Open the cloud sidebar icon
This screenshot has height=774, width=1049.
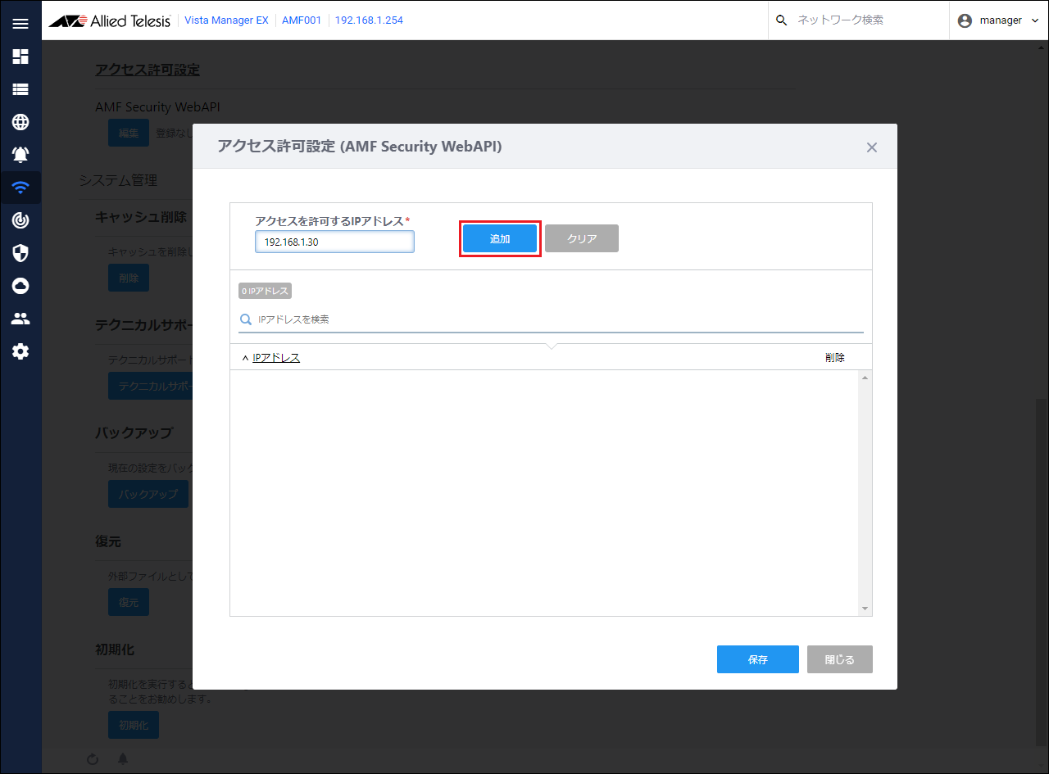20,286
